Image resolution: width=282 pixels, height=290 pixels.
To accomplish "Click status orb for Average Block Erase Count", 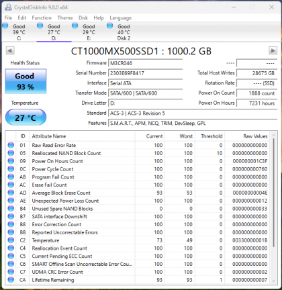I will pos(11,193).
